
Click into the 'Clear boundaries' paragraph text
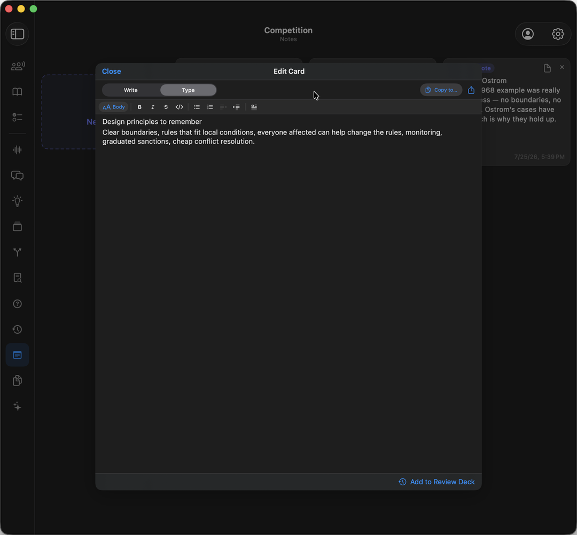click(x=272, y=137)
